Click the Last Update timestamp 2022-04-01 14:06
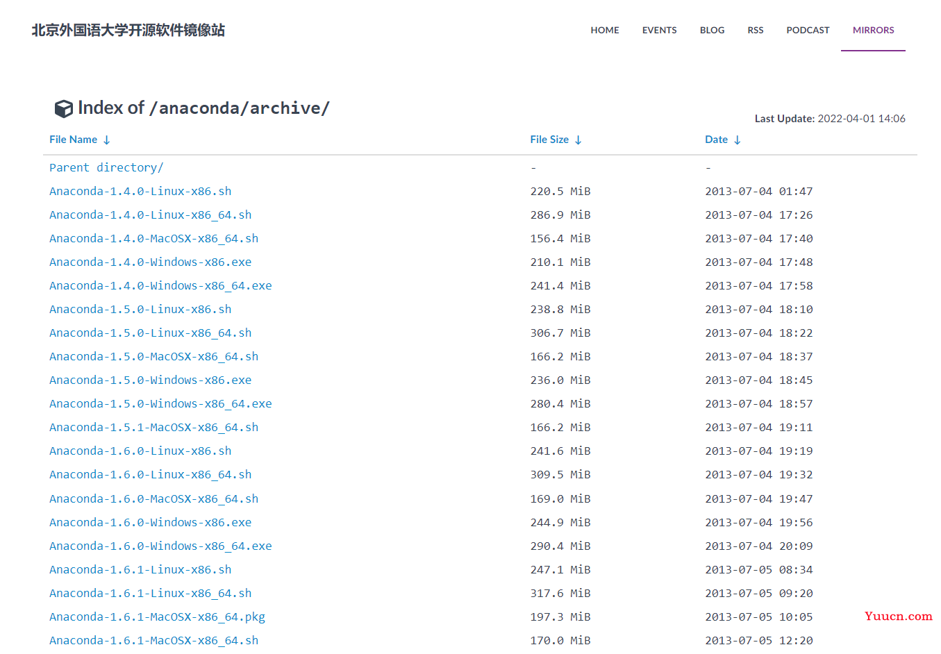This screenshot has width=941, height=654. click(861, 119)
